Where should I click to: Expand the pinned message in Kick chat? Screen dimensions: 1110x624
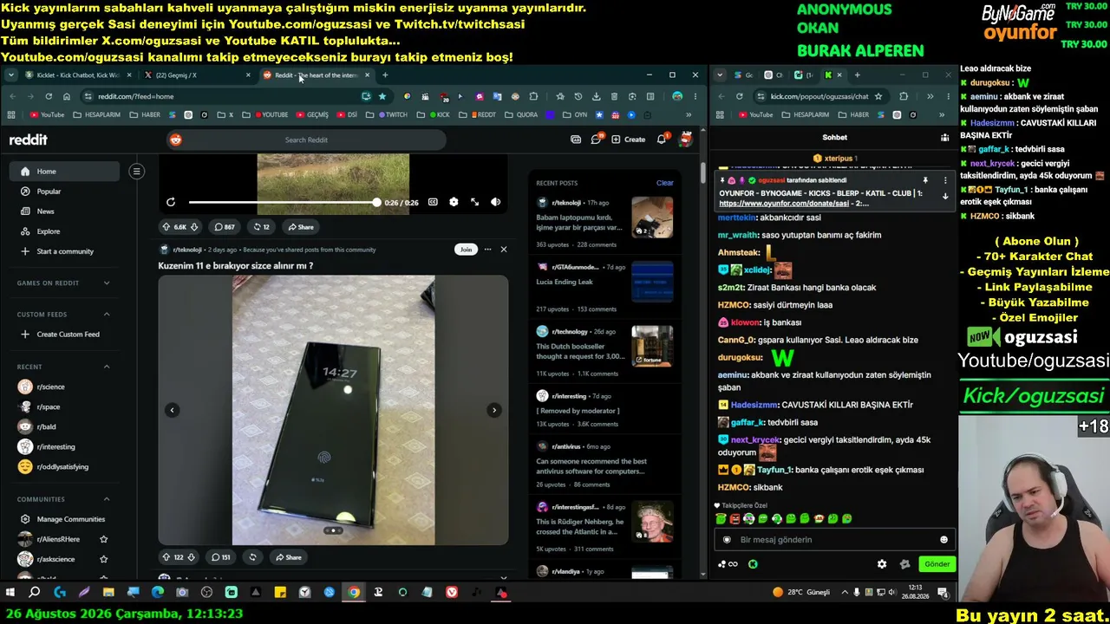pyautogui.click(x=945, y=196)
